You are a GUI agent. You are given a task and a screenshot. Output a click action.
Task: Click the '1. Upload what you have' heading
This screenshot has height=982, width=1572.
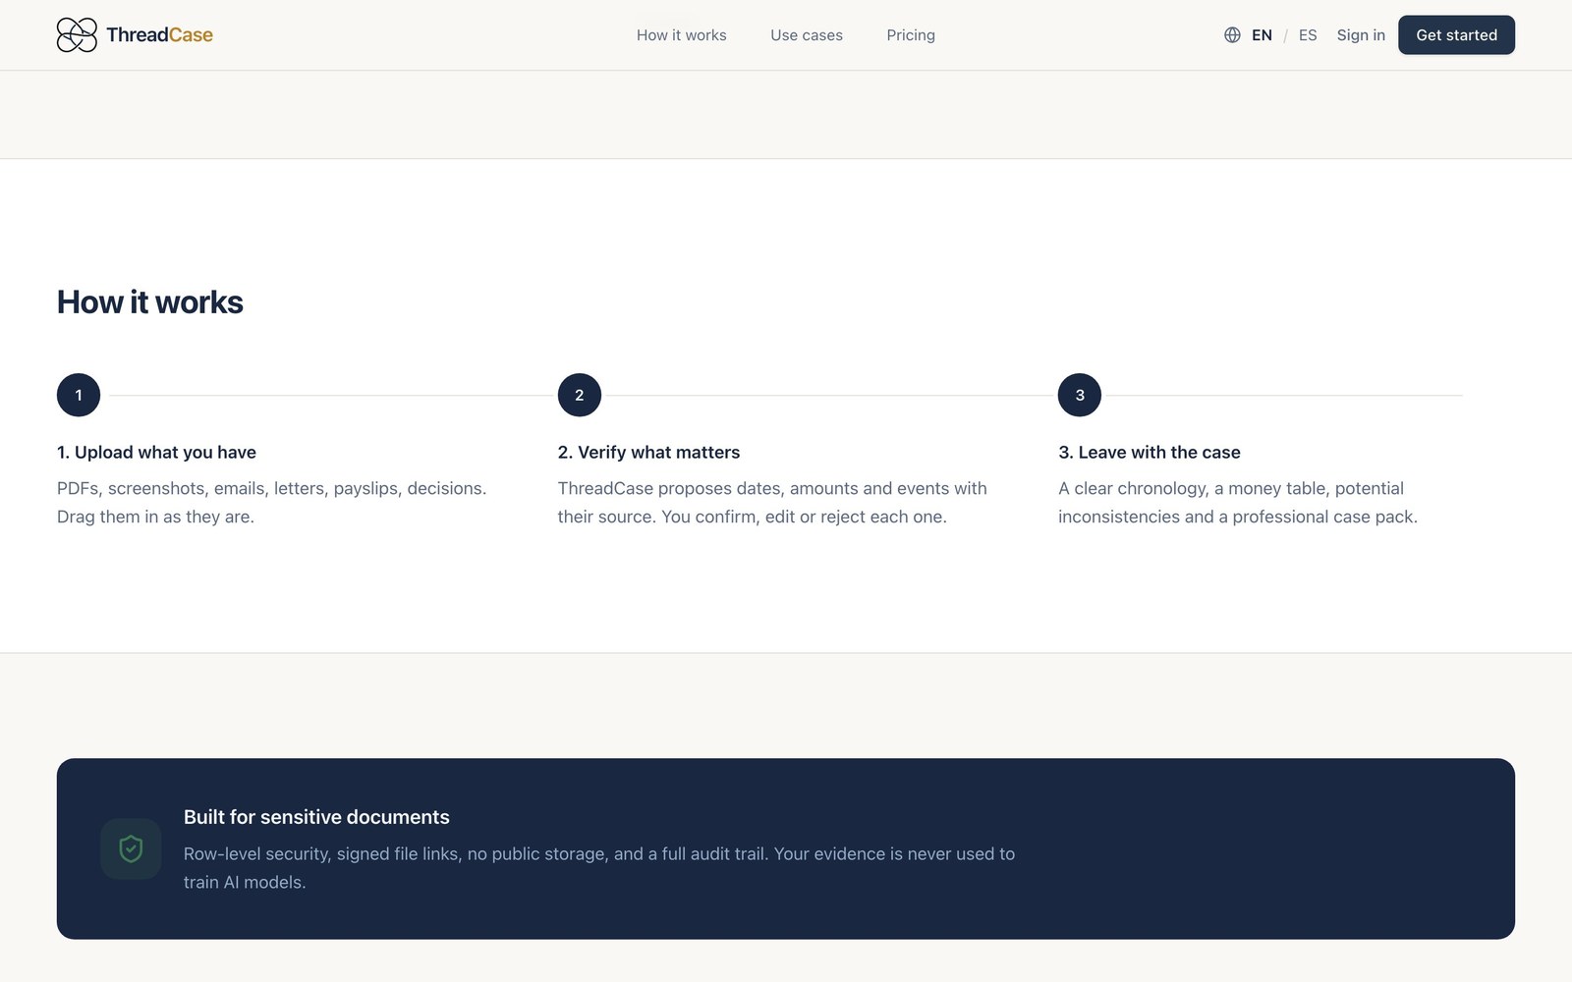(x=156, y=453)
